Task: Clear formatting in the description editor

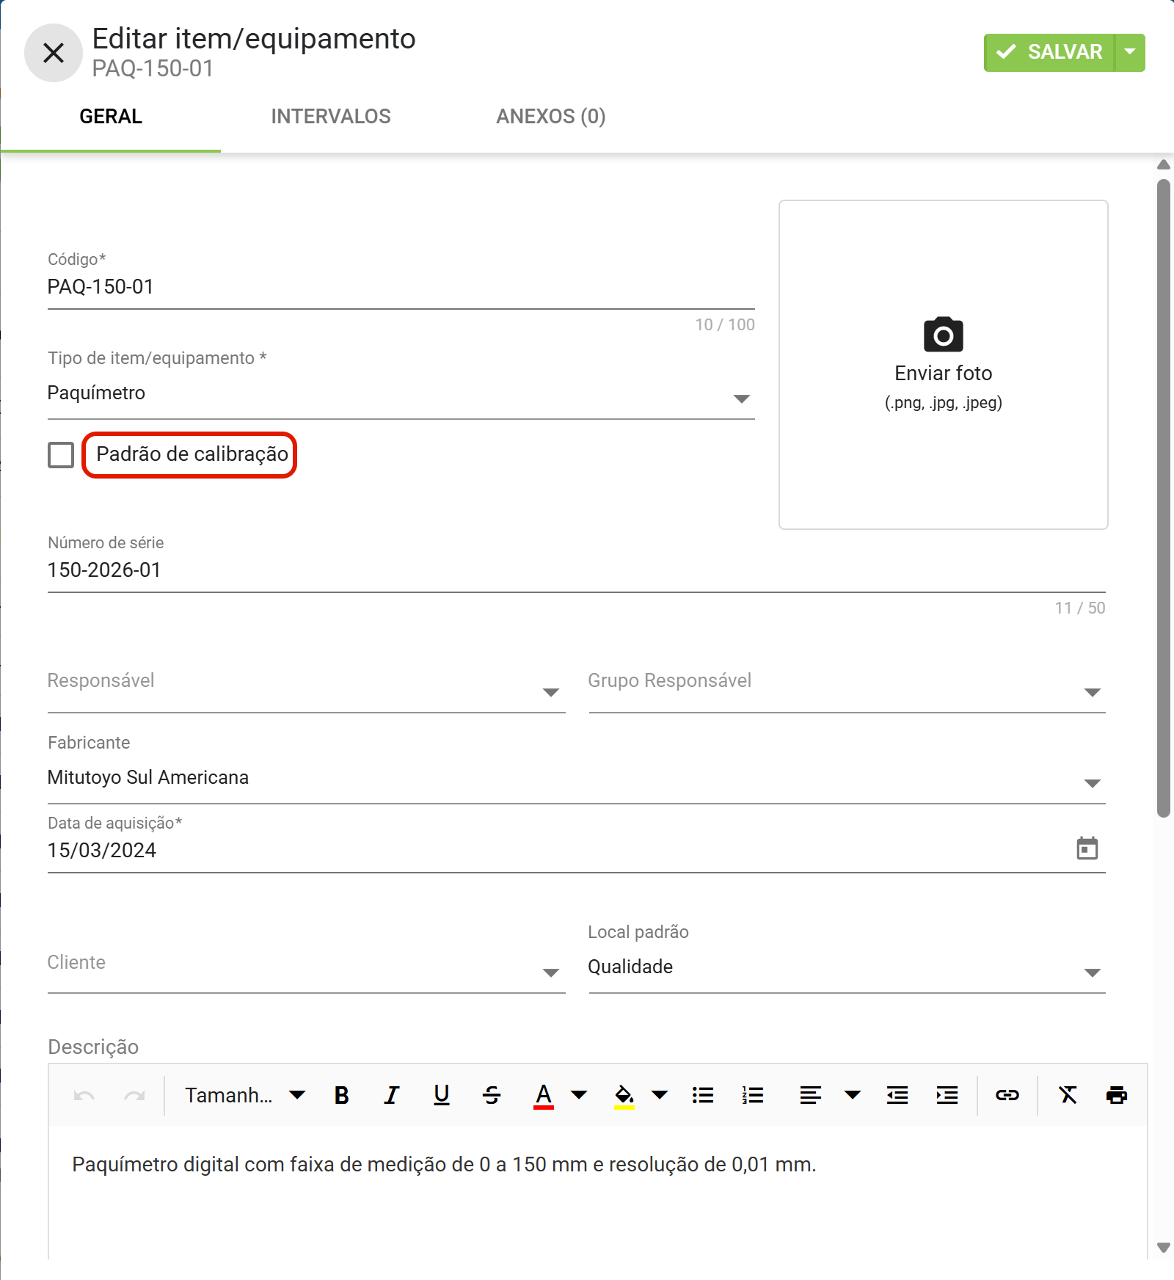Action: 1068,1096
